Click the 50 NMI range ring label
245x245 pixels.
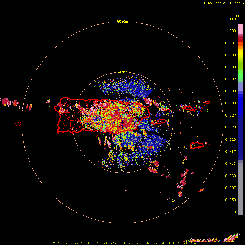click(122, 72)
